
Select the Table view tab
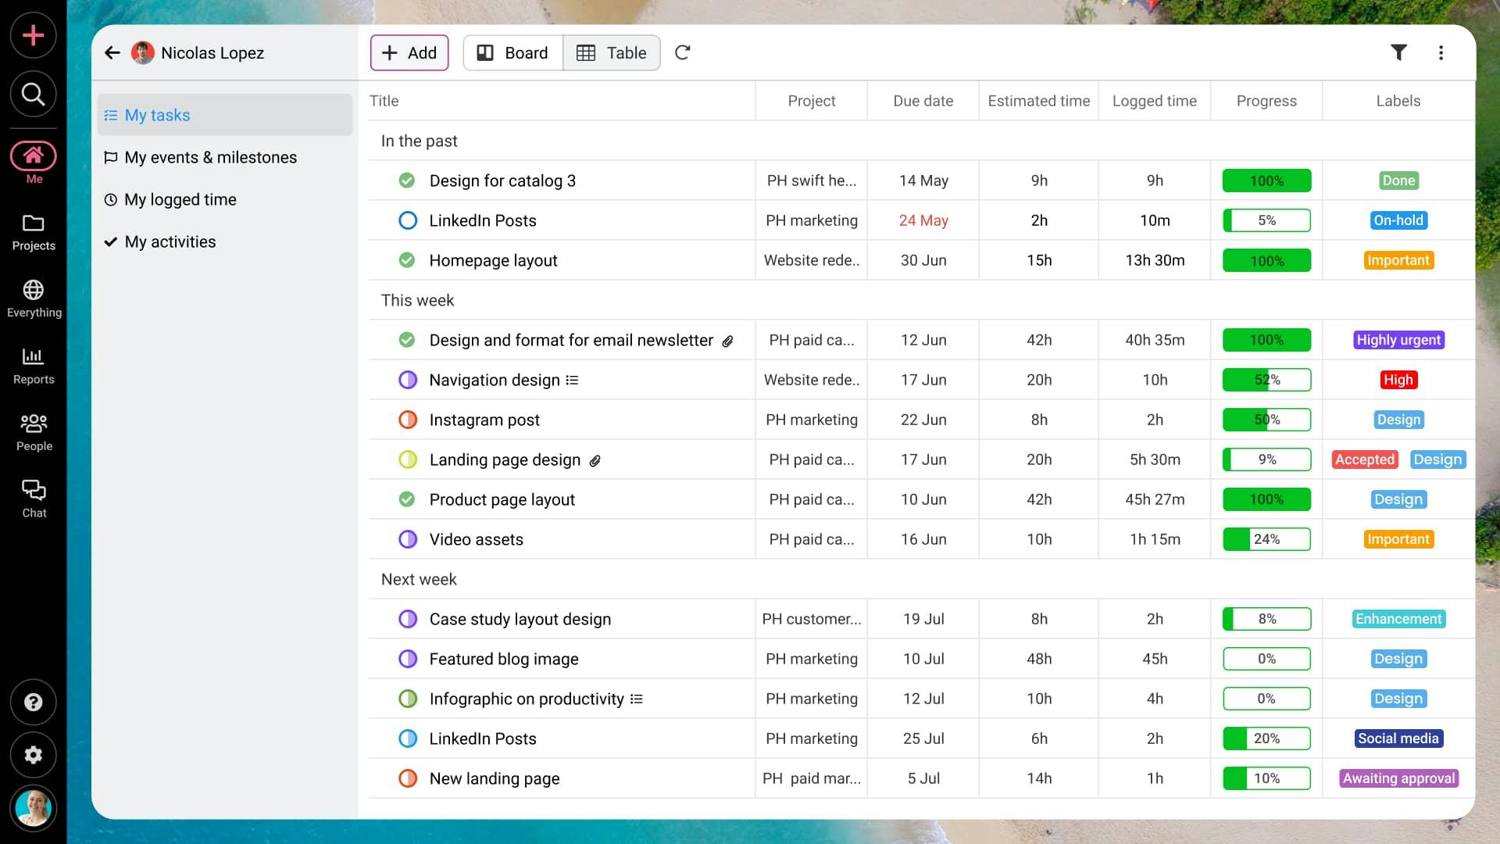612,52
